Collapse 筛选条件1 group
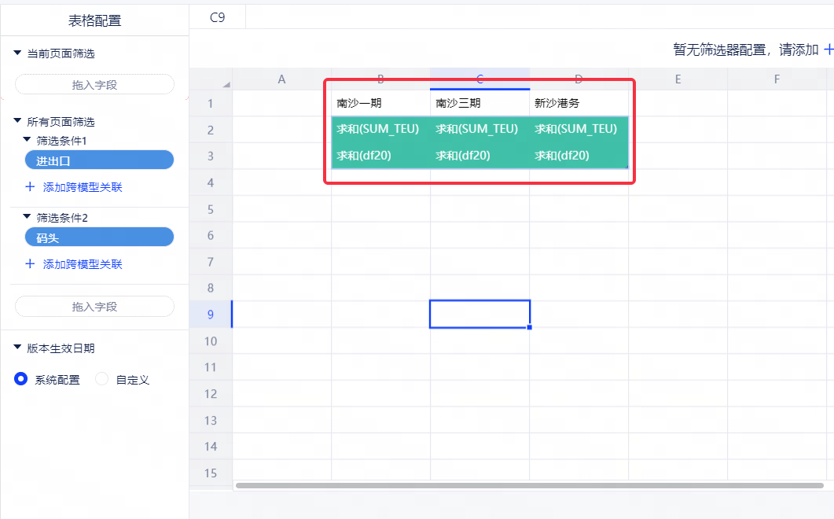 (x=27, y=140)
